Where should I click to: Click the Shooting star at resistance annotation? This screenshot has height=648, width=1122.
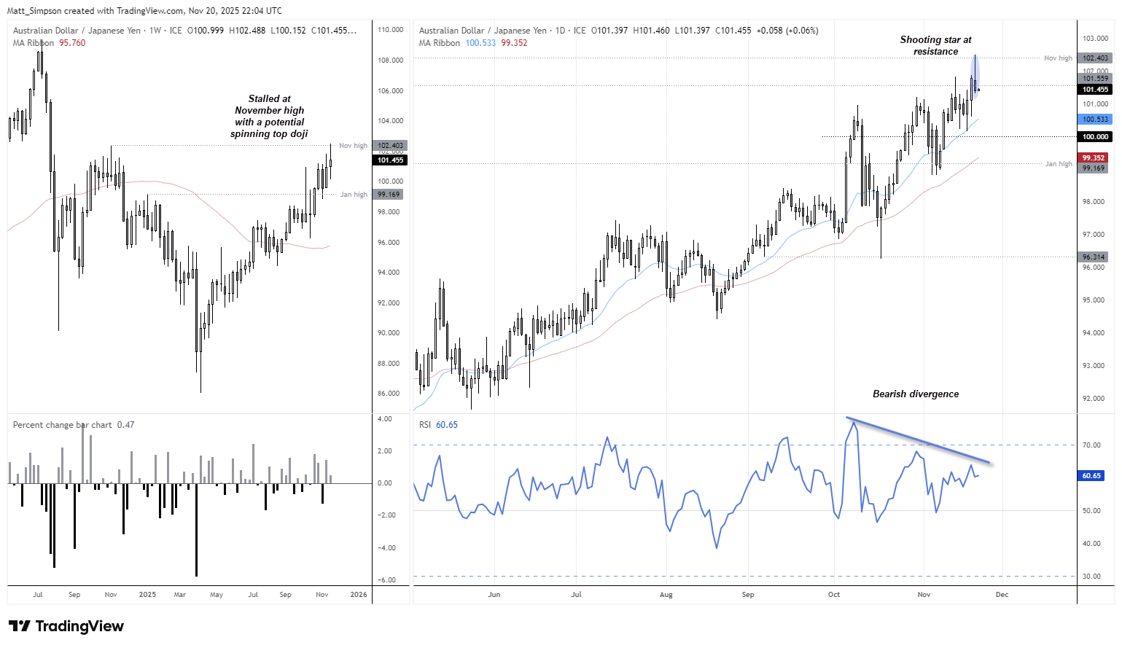[935, 45]
